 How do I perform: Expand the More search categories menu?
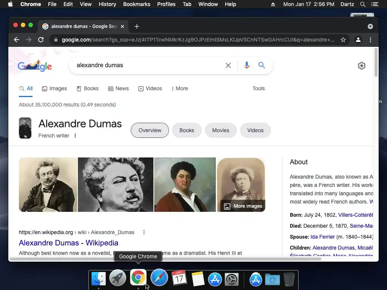coord(180,88)
